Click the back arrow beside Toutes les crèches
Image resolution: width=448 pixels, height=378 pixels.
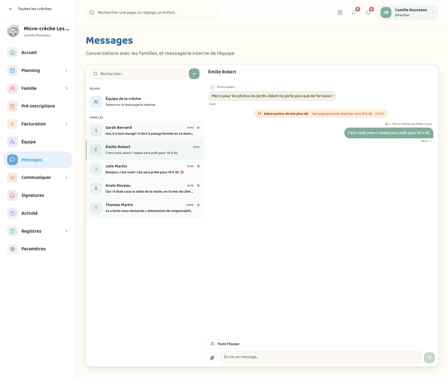[x=11, y=9]
